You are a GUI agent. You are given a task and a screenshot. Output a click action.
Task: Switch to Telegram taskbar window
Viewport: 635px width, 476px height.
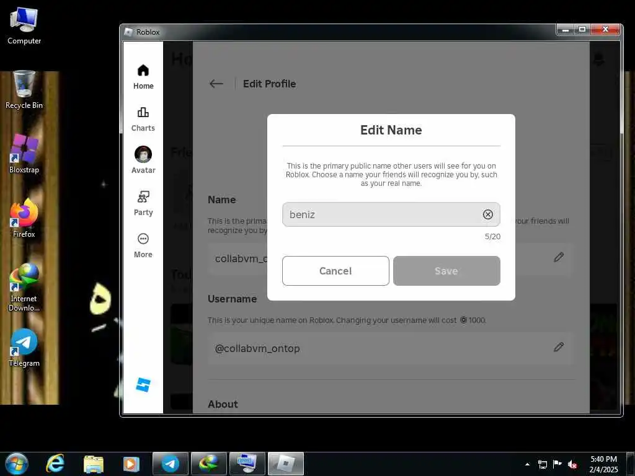[171, 464]
